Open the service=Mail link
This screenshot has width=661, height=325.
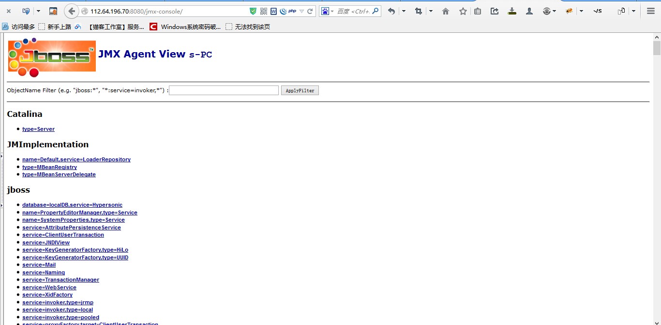pyautogui.click(x=39, y=265)
